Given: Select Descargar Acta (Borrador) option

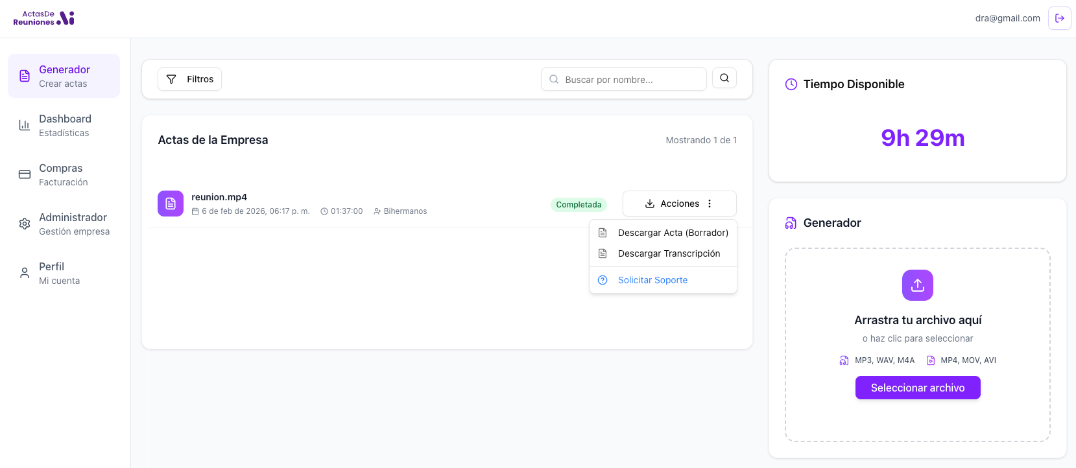Looking at the screenshot, I should coord(673,233).
